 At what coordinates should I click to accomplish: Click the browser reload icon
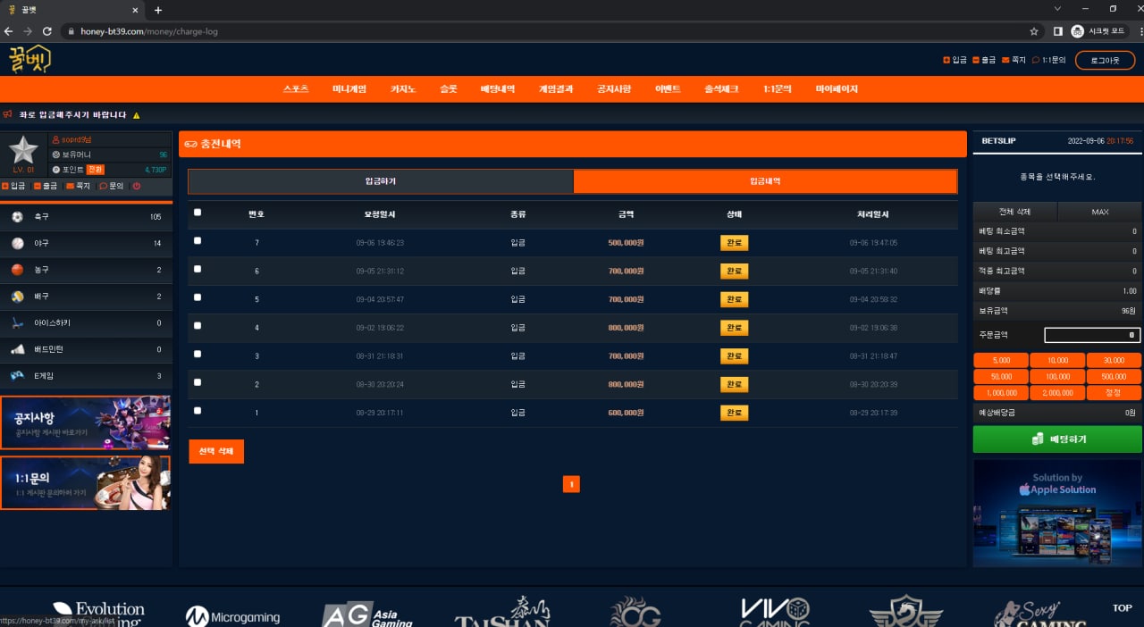47,31
